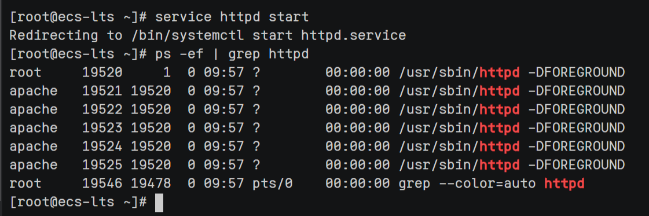Image resolution: width=649 pixels, height=216 pixels.
Task: Click red highlighted 'httpd' in grep --color line
Action: point(564,184)
